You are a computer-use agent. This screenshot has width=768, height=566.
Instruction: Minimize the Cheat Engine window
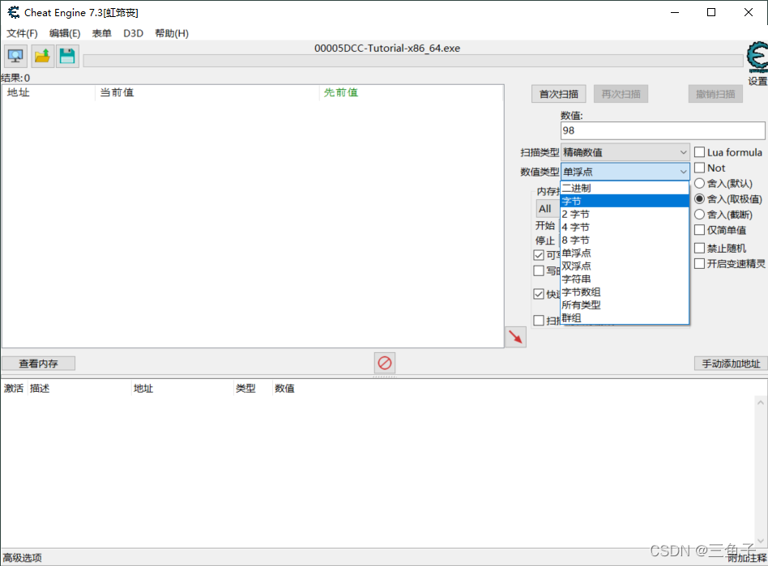click(675, 12)
